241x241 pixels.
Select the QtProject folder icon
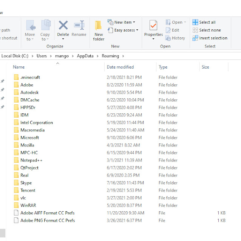tap(16, 168)
